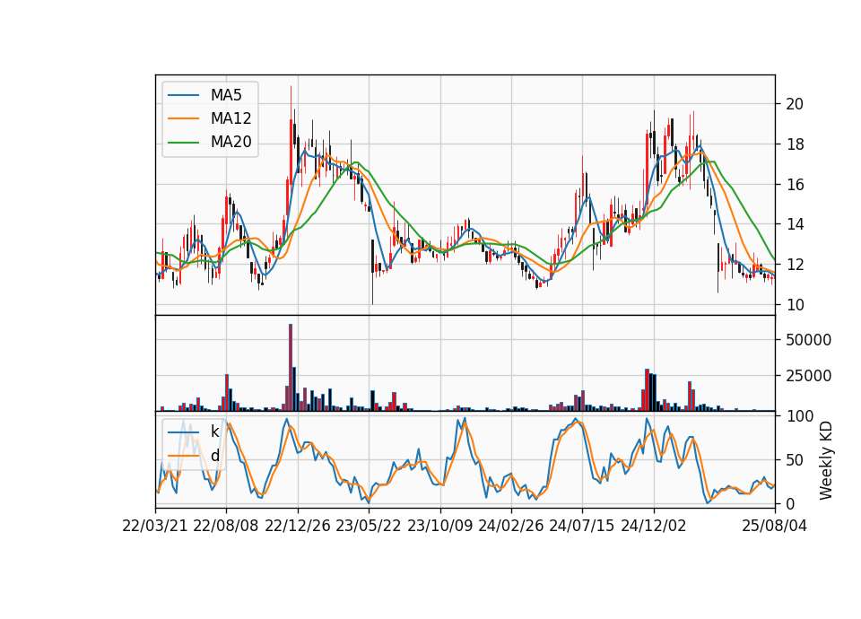
Task: Click the 22/03/21 date tick label
Action: point(155,526)
